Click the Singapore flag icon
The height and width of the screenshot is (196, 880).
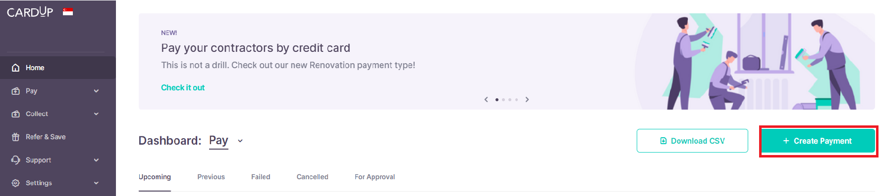[68, 12]
